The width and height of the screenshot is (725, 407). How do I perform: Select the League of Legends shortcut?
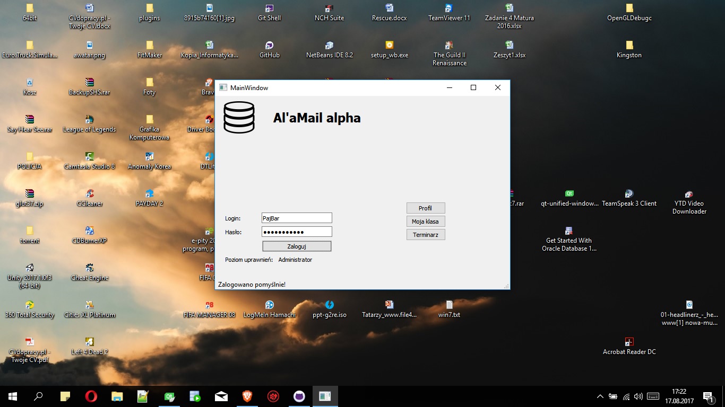click(89, 124)
